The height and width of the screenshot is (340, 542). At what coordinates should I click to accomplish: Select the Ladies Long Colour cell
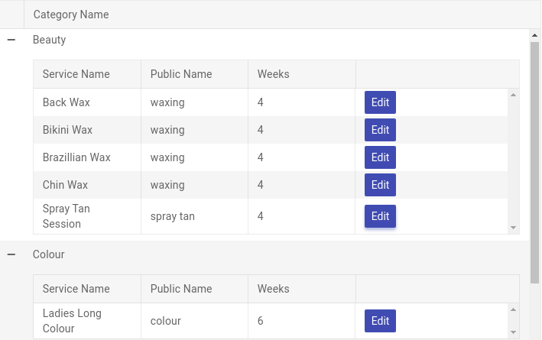72,321
